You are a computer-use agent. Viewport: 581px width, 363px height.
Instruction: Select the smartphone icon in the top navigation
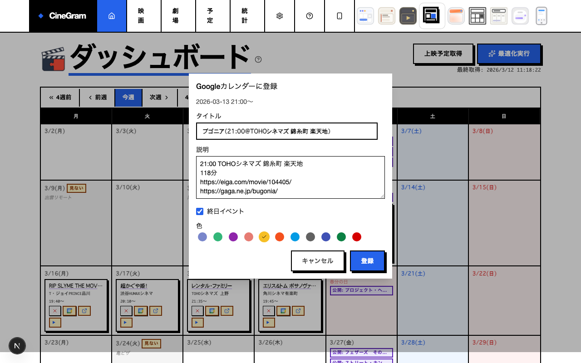point(340,15)
